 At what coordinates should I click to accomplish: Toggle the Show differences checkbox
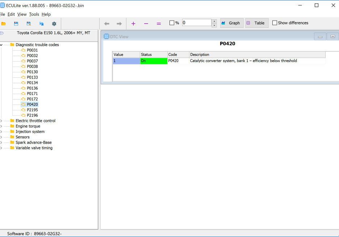(275, 23)
